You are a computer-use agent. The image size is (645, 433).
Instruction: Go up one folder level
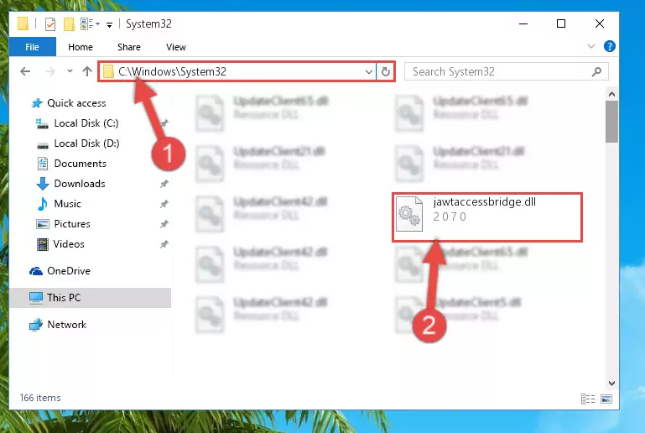pyautogui.click(x=86, y=71)
